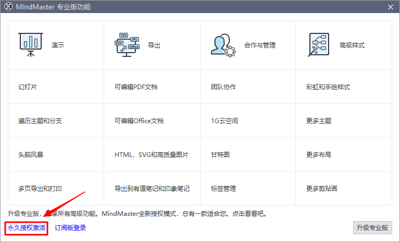Screen dimensions: 400x242
Task: Select the 导出 heading text
Action: (154, 45)
